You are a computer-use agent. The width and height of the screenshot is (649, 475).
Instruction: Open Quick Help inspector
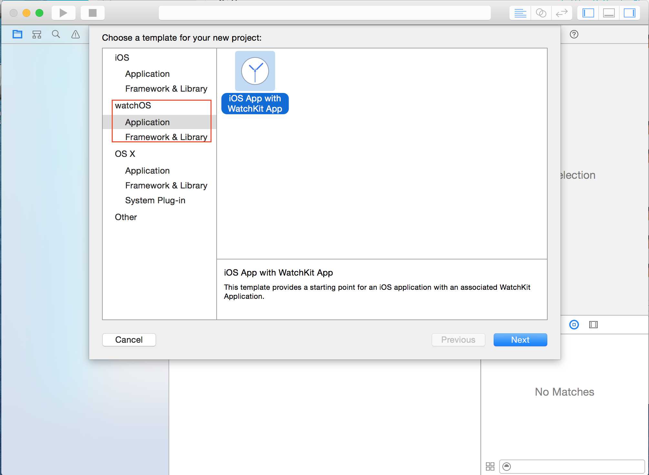click(x=574, y=34)
